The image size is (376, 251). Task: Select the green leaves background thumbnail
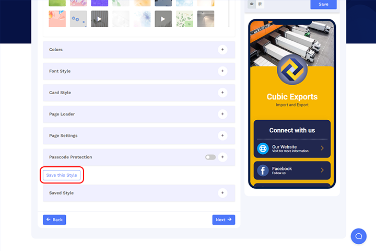click(x=184, y=19)
